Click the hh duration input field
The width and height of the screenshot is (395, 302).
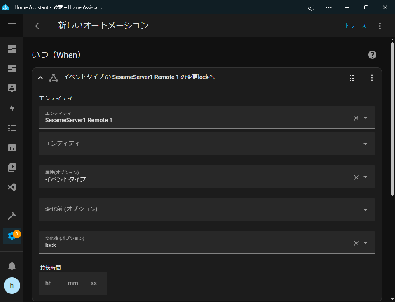[x=48, y=283]
